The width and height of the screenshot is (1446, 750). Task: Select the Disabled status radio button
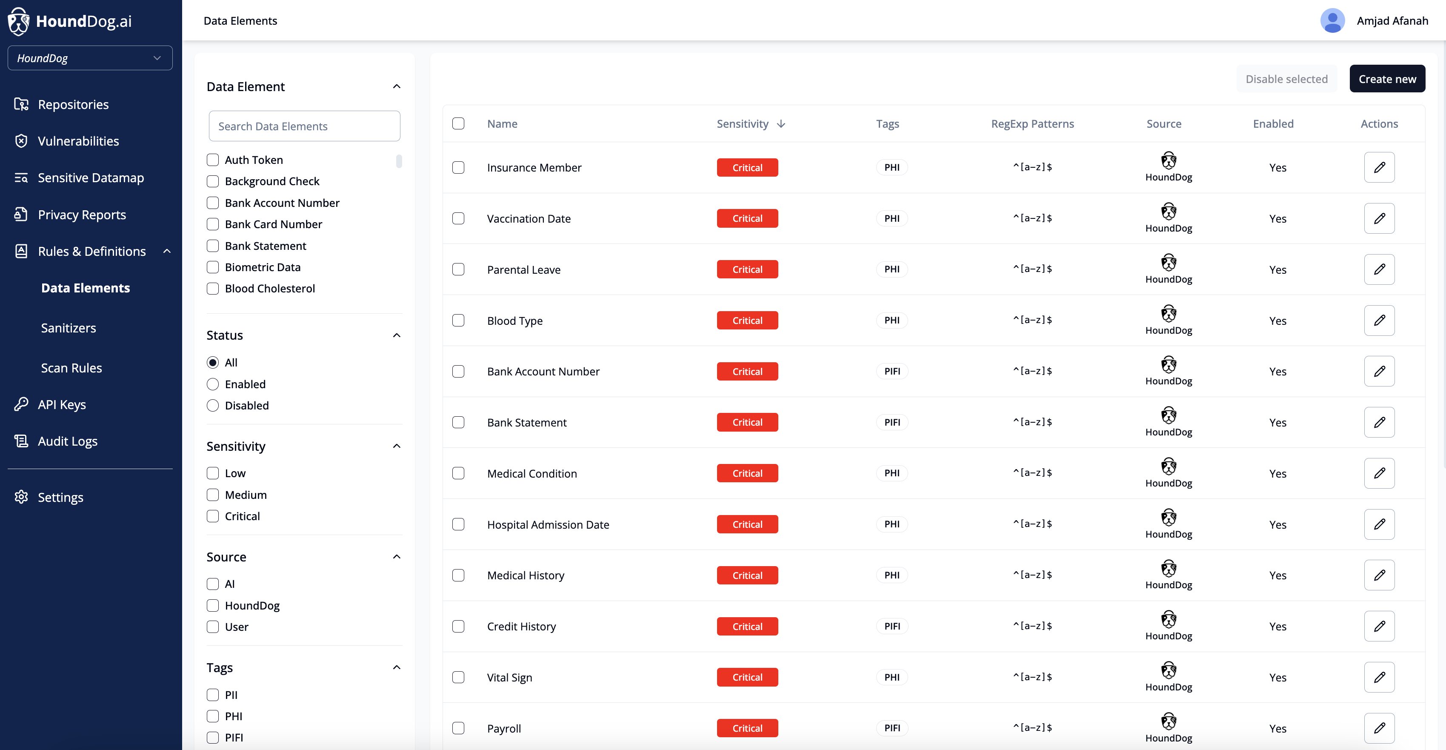pyautogui.click(x=213, y=405)
